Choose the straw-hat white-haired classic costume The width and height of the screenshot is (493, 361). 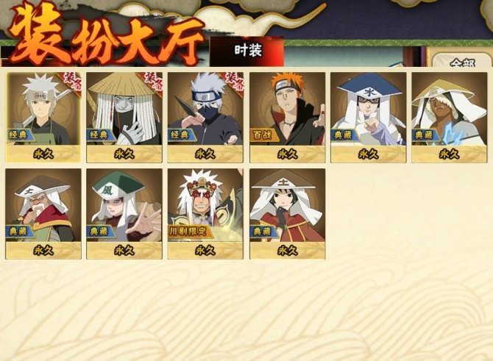(124, 118)
